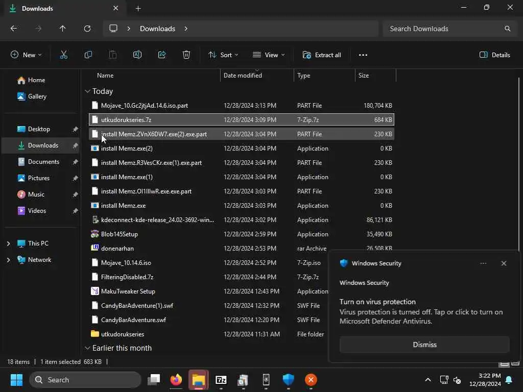Screen dimensions: 523x392
Task: Click the search magnifier icon in Search Downloads
Action: click(x=507, y=29)
